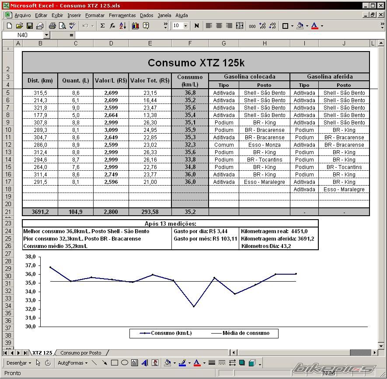Image resolution: width=387 pixels, height=379 pixels.
Task: Toggle bold formatting with the N button
Action: 197,26
